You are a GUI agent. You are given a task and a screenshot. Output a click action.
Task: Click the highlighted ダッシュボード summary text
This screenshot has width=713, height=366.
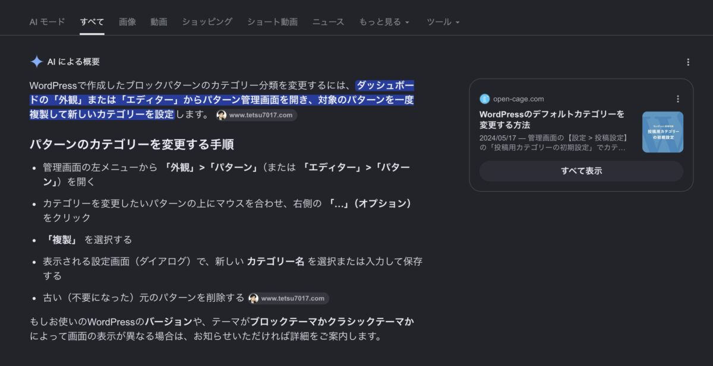point(222,100)
